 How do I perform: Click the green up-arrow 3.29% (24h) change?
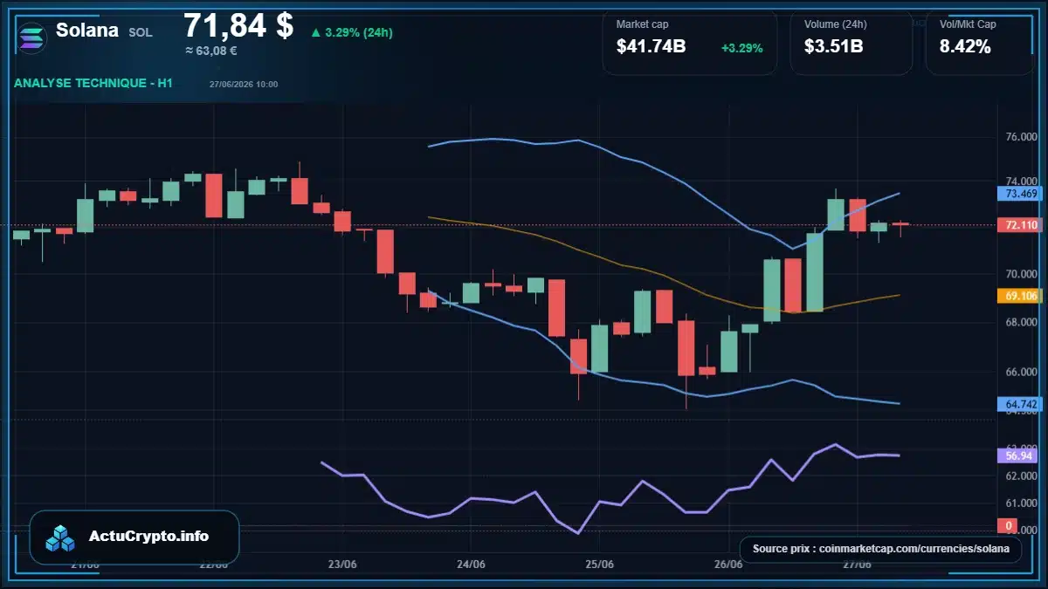point(351,32)
